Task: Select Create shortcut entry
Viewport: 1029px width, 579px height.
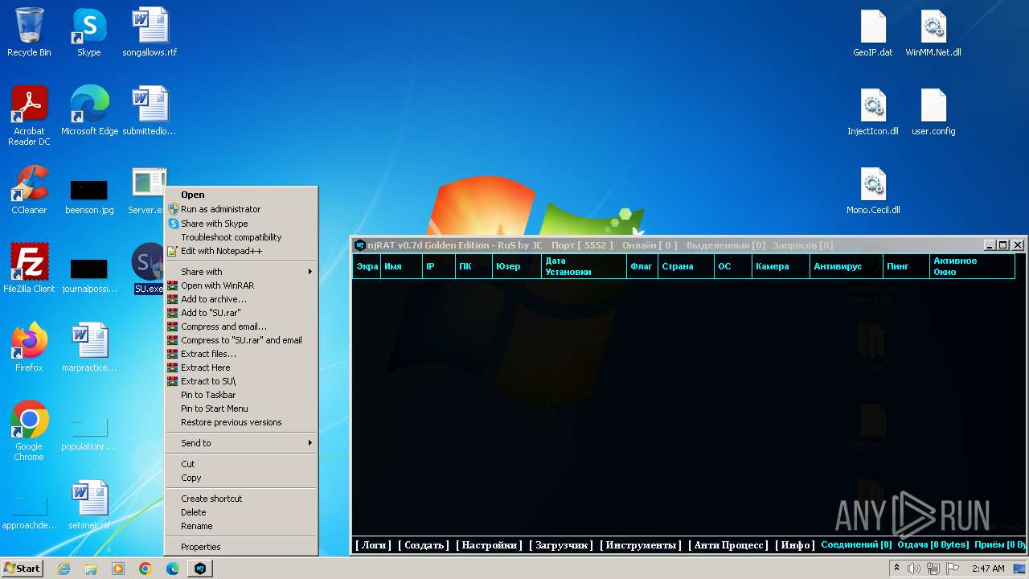Action: 241,499
